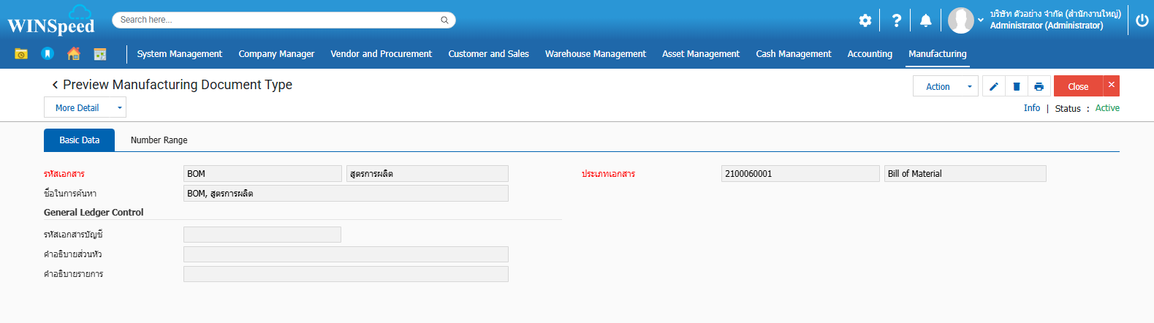Click the red Close button
1154x323 pixels.
(x=1077, y=86)
